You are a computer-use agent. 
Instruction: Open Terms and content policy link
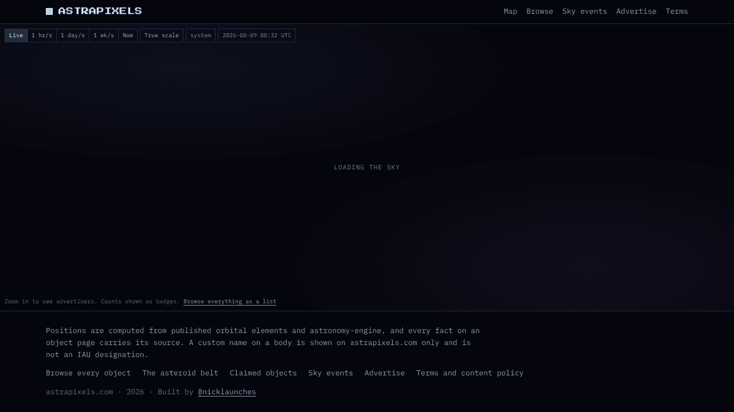[470, 373]
